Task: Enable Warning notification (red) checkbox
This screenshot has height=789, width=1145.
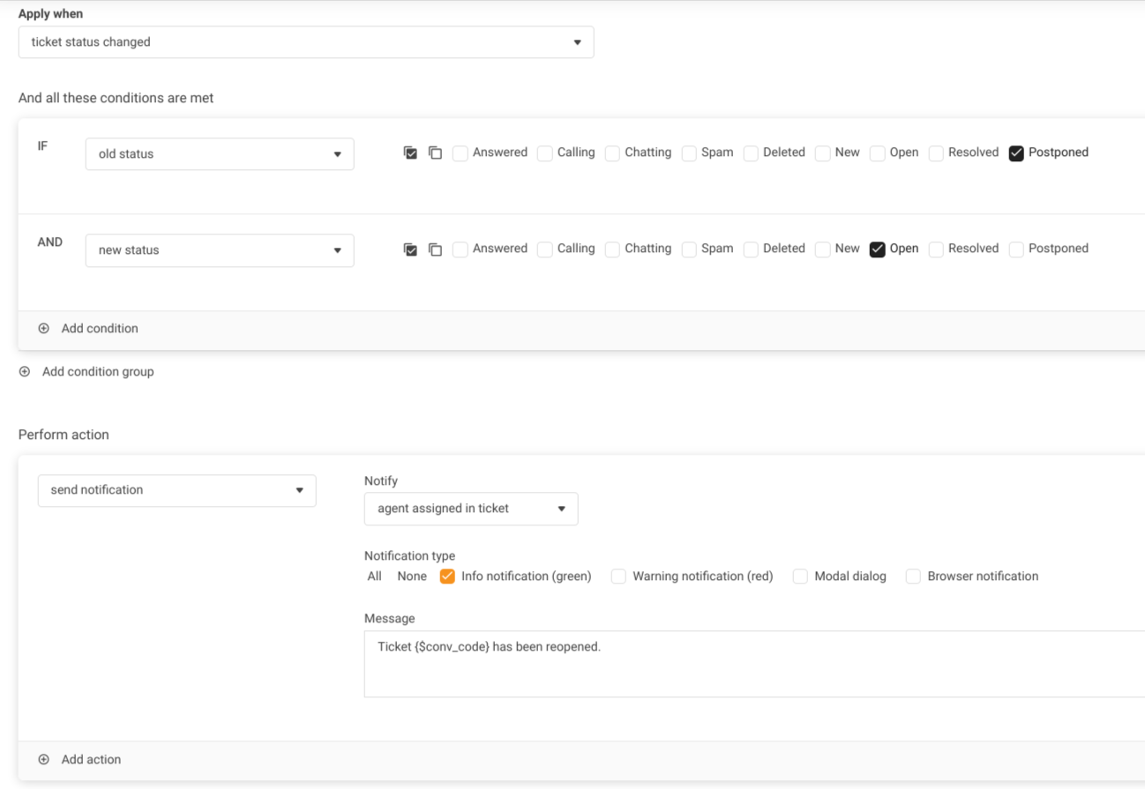Action: pyautogui.click(x=618, y=577)
